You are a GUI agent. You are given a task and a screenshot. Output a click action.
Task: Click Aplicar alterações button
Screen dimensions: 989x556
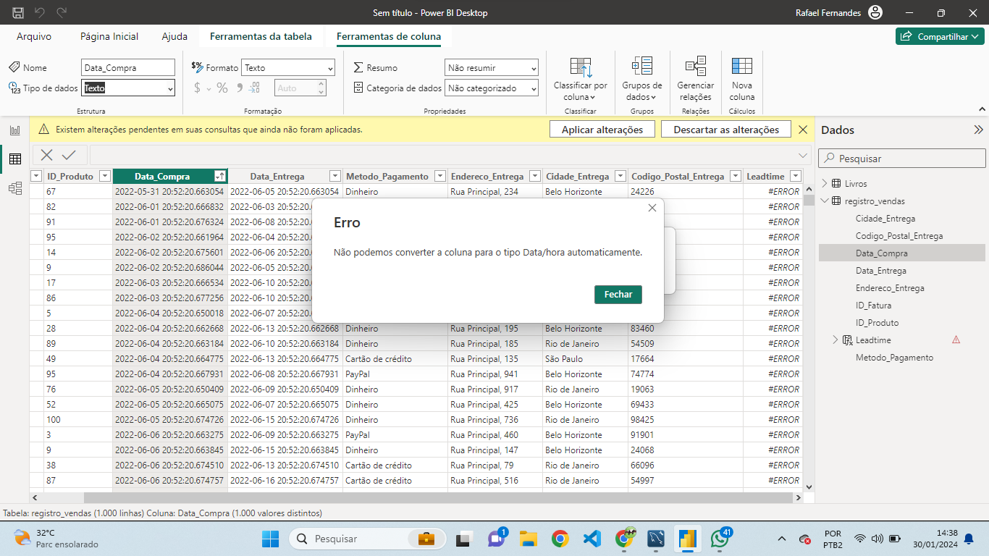pyautogui.click(x=602, y=130)
